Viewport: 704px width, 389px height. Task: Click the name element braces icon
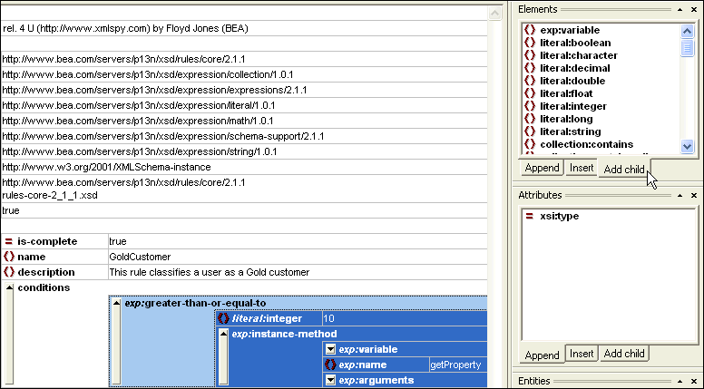coord(8,257)
